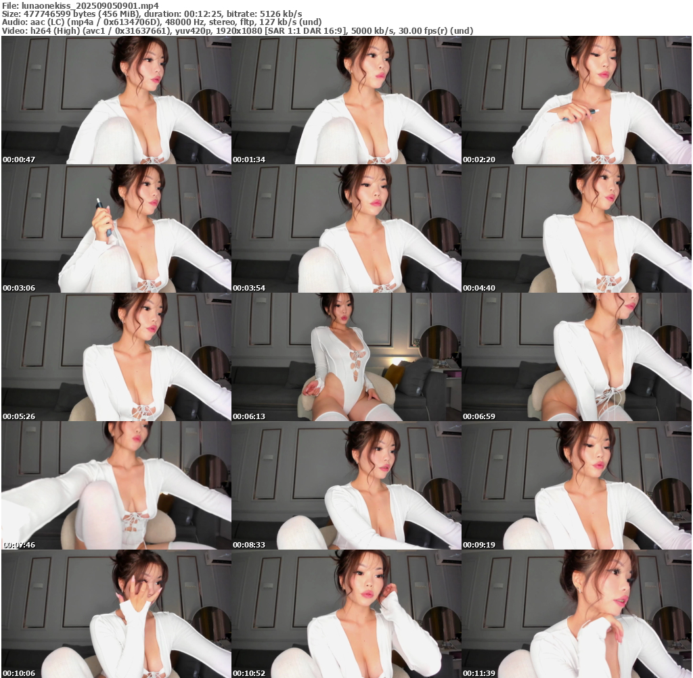Viewport: 693px width, 678px height.
Task: Click the thumbnail at 00:07:46
Action: (x=116, y=485)
